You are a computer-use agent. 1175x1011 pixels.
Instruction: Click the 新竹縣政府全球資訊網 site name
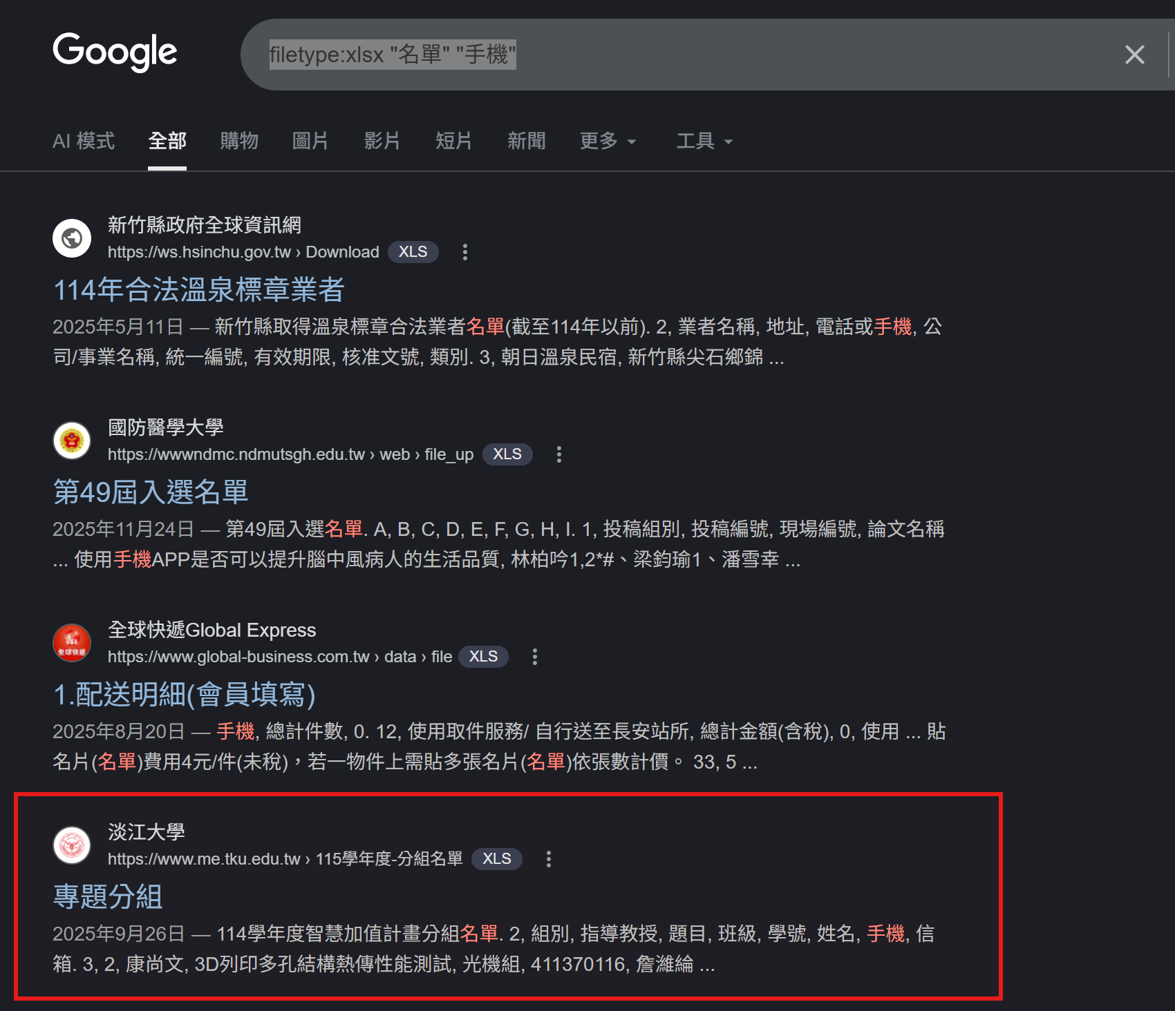[x=205, y=225]
